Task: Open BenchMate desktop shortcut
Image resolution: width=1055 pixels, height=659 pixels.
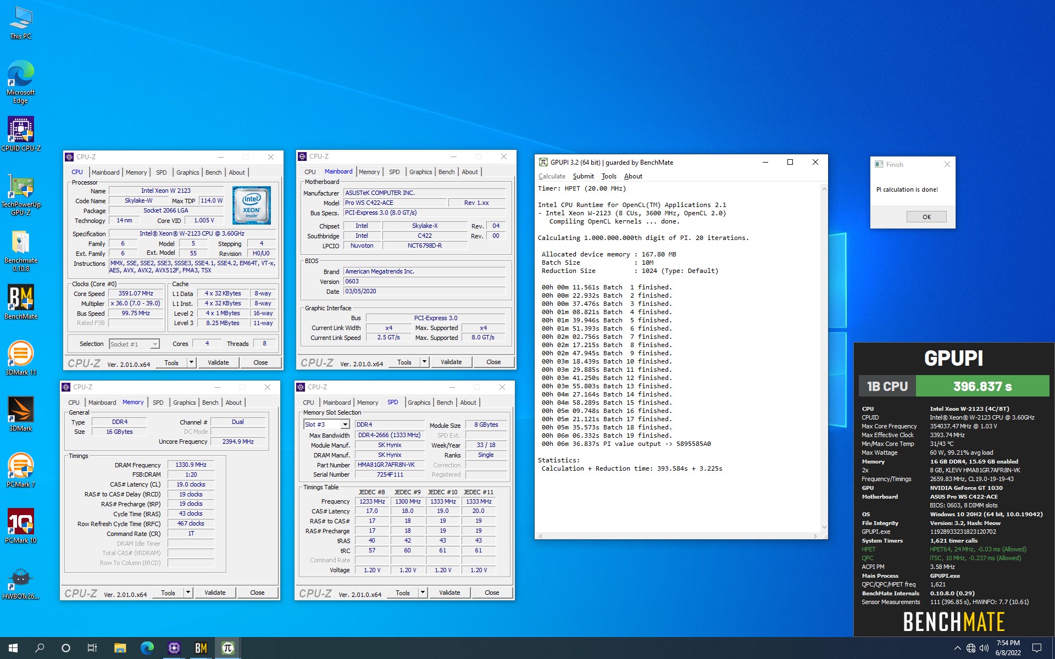Action: tap(20, 301)
